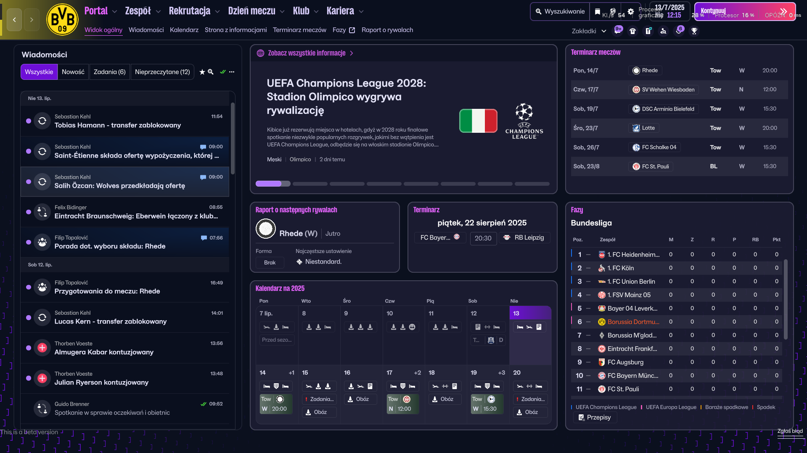The width and height of the screenshot is (807, 453).
Task: Select the Zadania (6) message filter
Action: click(x=109, y=72)
